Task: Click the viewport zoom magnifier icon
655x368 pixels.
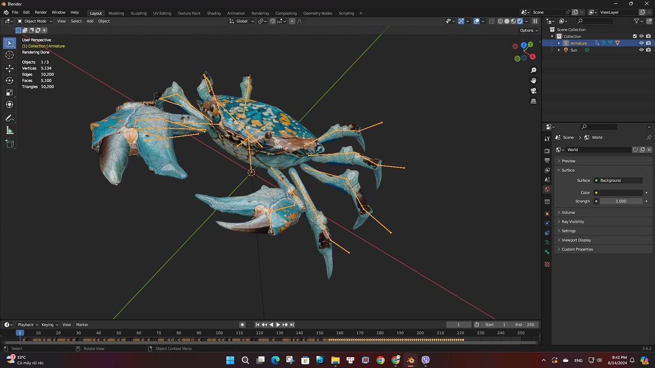Action: point(533,70)
